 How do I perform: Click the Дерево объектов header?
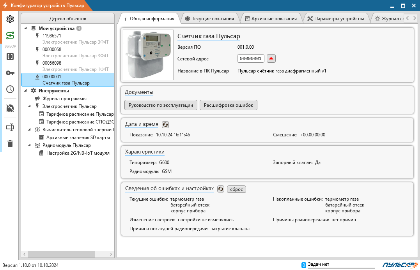[x=68, y=18]
